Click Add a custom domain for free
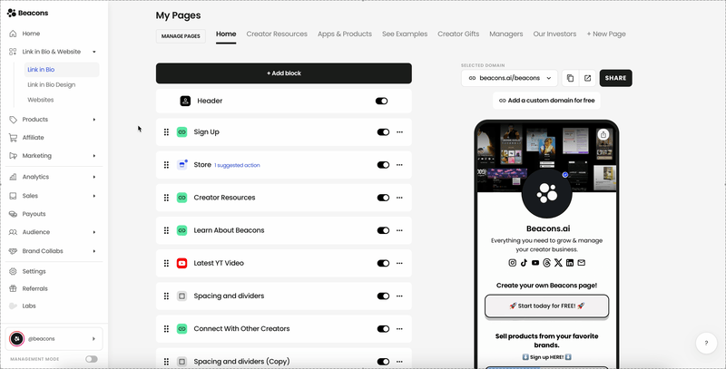Image resolution: width=726 pixels, height=369 pixels. point(546,101)
